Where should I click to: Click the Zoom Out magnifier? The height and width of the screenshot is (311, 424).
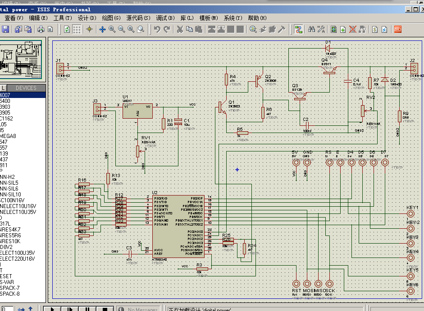pos(121,29)
